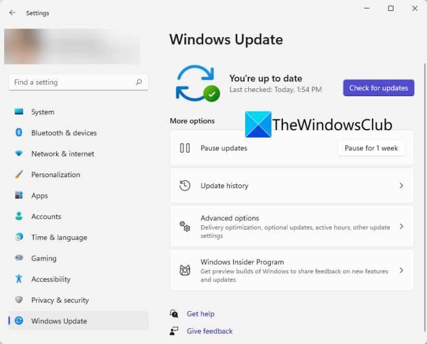Click the blurred user profile area
Screen dimensions: 427x344
pyautogui.click(x=72, y=46)
